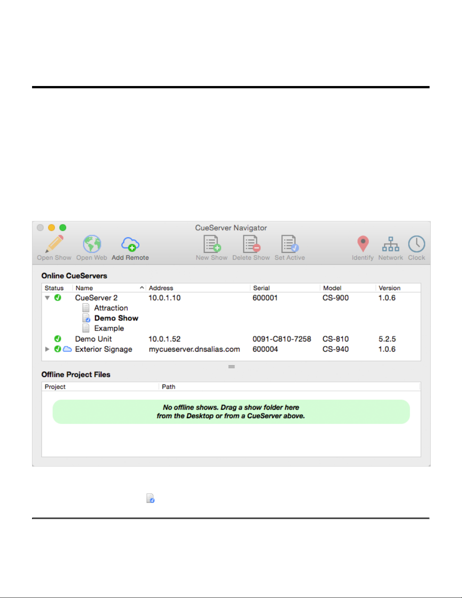Image resolution: width=462 pixels, height=598 pixels.
Task: Click green status icon of Demo Unit
Action: click(58, 339)
